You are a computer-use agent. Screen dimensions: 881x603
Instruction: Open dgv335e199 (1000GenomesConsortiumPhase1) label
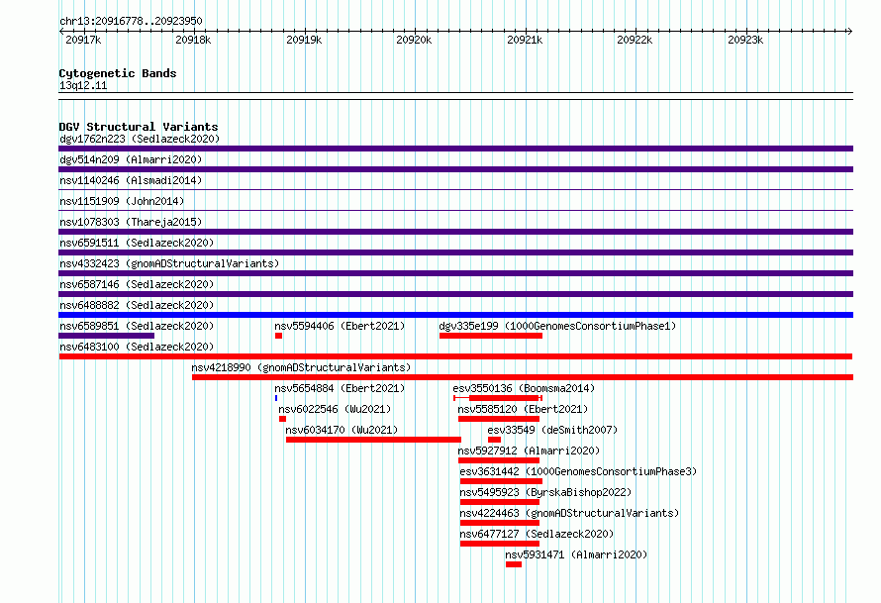(x=557, y=326)
